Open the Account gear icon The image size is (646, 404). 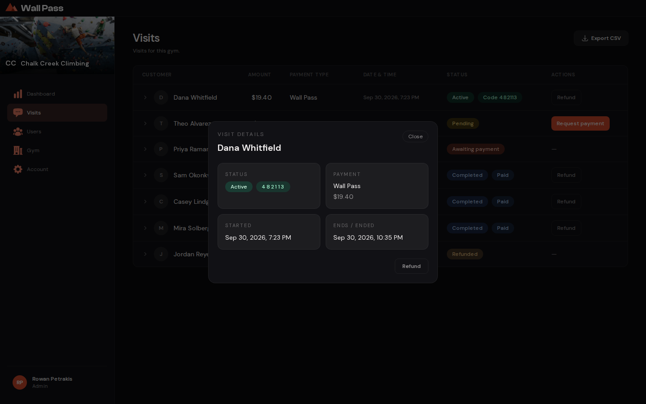tap(18, 169)
